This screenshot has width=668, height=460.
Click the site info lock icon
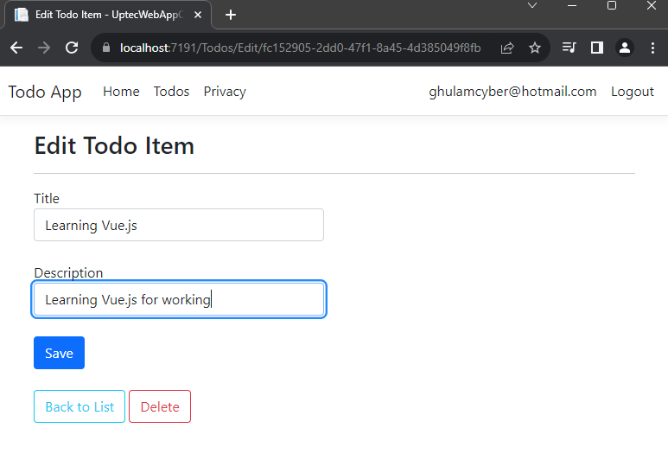tap(107, 48)
